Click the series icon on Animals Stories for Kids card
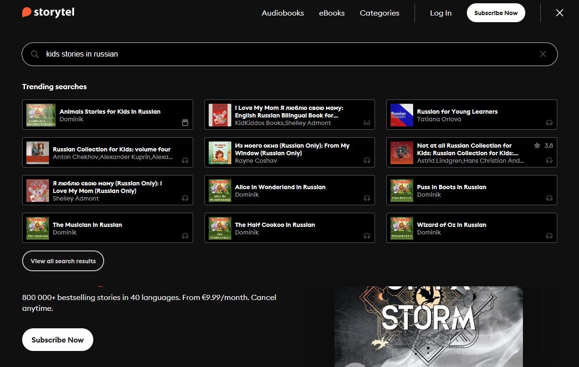 [x=185, y=123]
